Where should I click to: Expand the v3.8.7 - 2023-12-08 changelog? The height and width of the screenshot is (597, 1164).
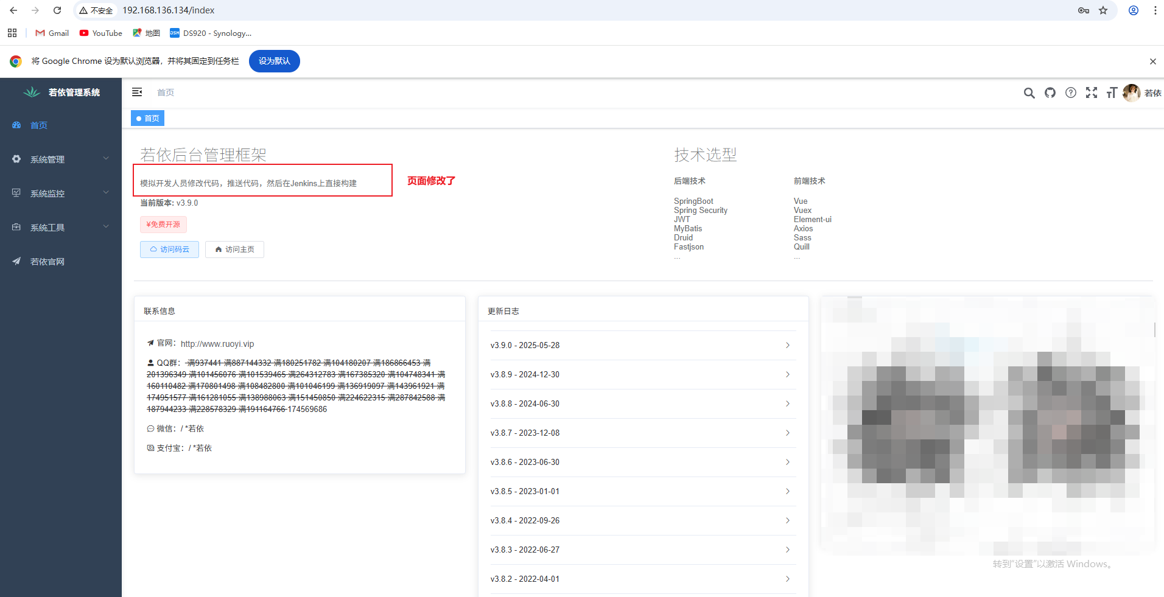click(x=643, y=433)
